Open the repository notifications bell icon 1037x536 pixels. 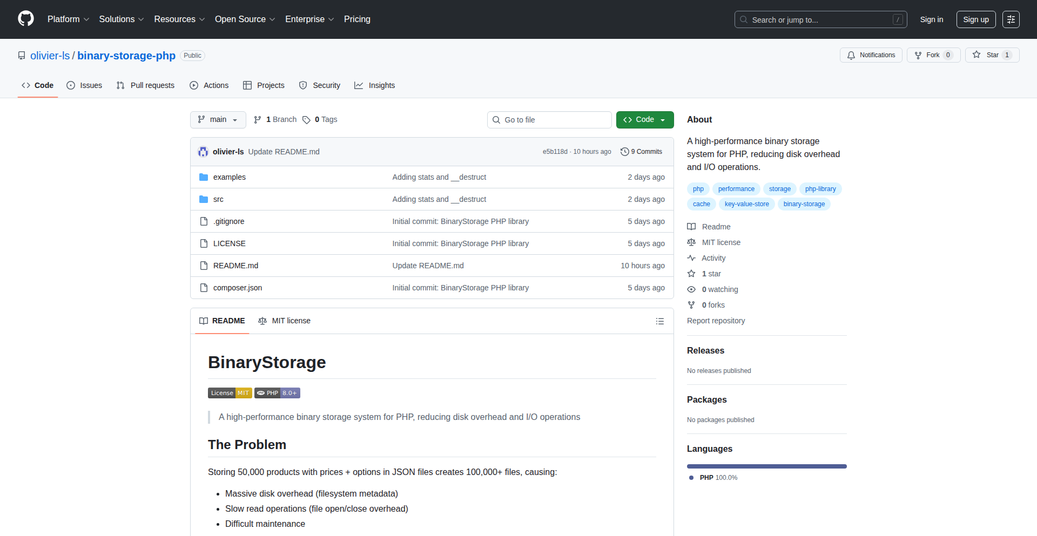851,55
